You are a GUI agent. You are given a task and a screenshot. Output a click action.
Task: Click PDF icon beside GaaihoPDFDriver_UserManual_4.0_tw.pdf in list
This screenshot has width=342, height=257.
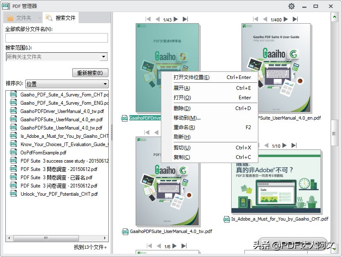(x=13, y=110)
